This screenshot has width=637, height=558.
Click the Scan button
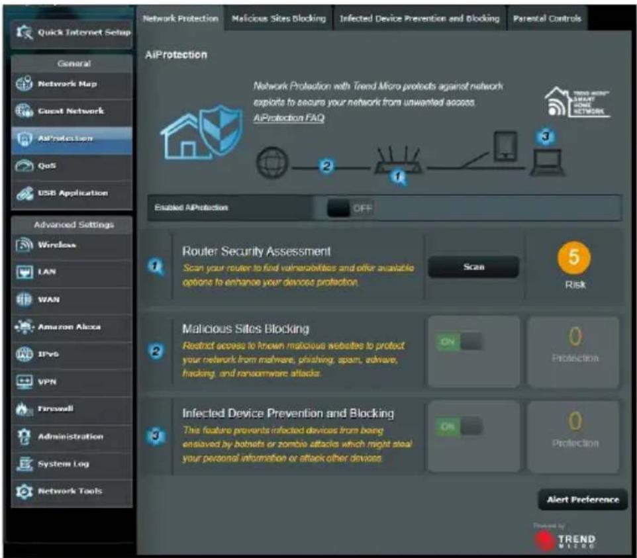(473, 267)
